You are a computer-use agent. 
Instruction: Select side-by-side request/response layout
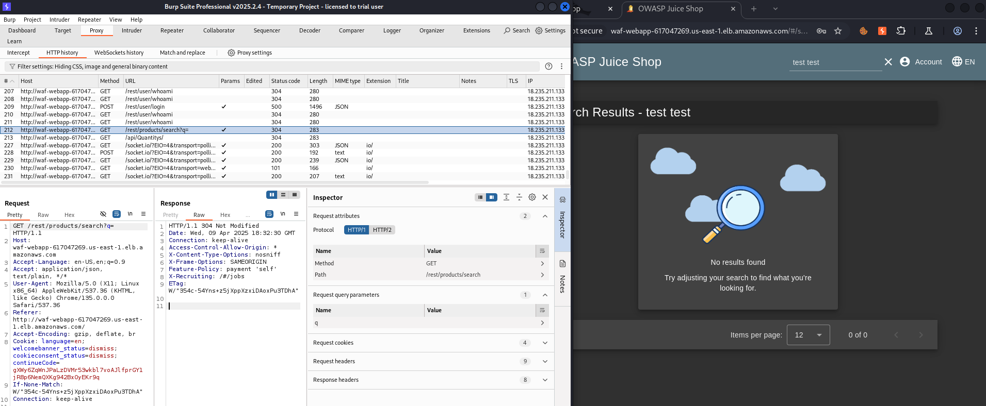pos(272,195)
